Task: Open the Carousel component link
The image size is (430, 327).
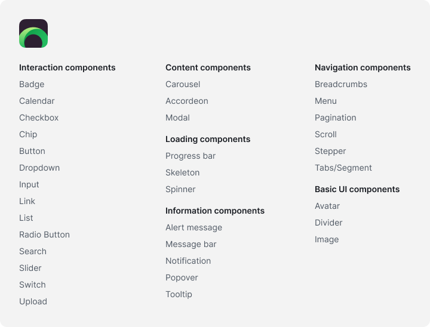Action: pyautogui.click(x=183, y=84)
